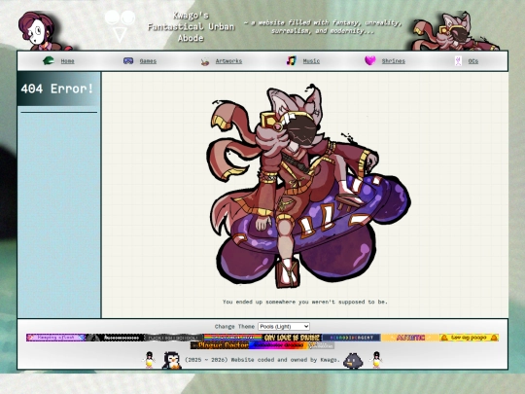The image size is (525, 394).
Task: Click the OCs character icon
Action: pos(458,60)
